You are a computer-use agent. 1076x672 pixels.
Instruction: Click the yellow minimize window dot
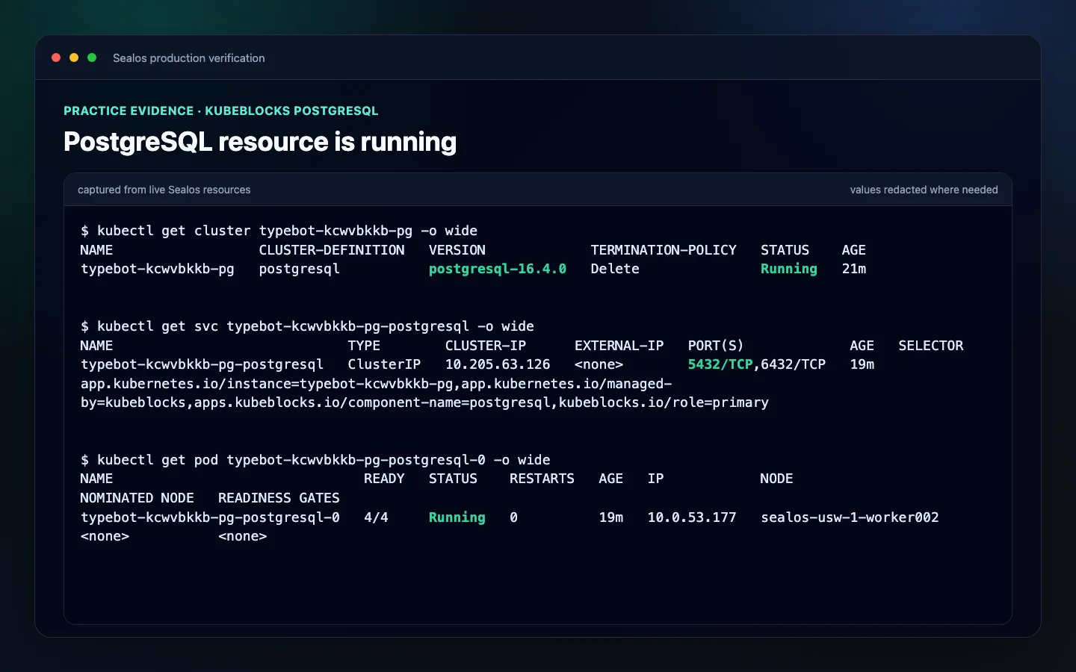pyautogui.click(x=74, y=57)
